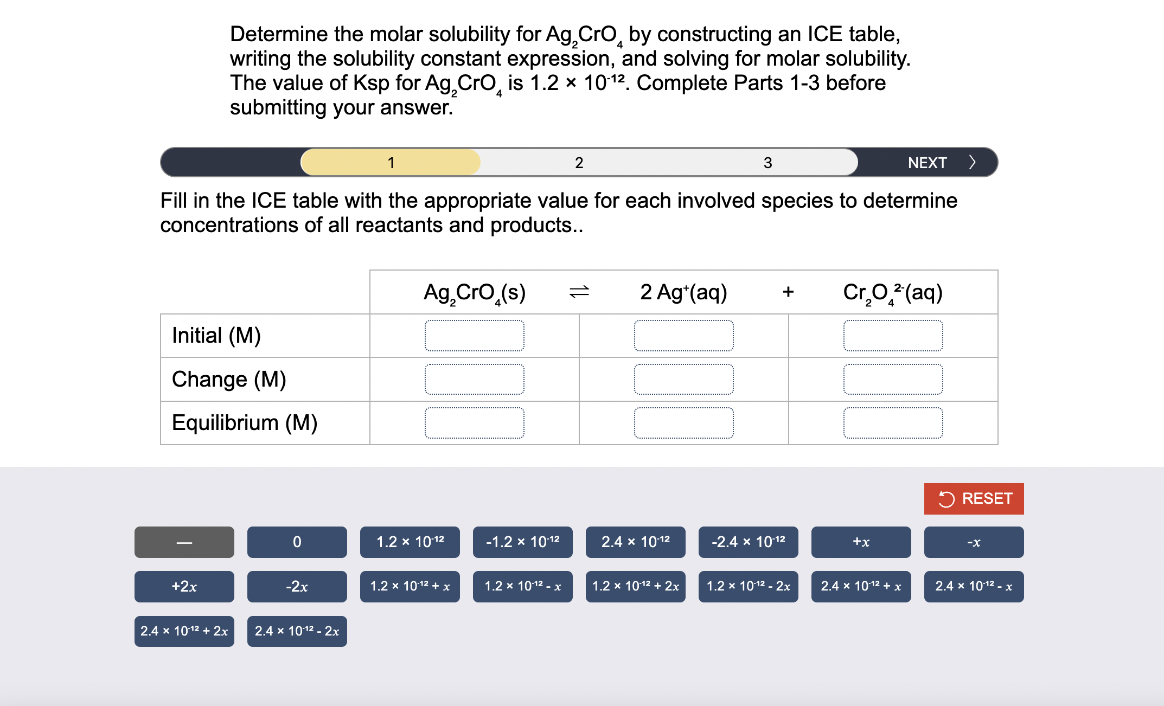Switch to part 3 tab
Image resolution: width=1164 pixels, height=706 pixels.
point(768,163)
